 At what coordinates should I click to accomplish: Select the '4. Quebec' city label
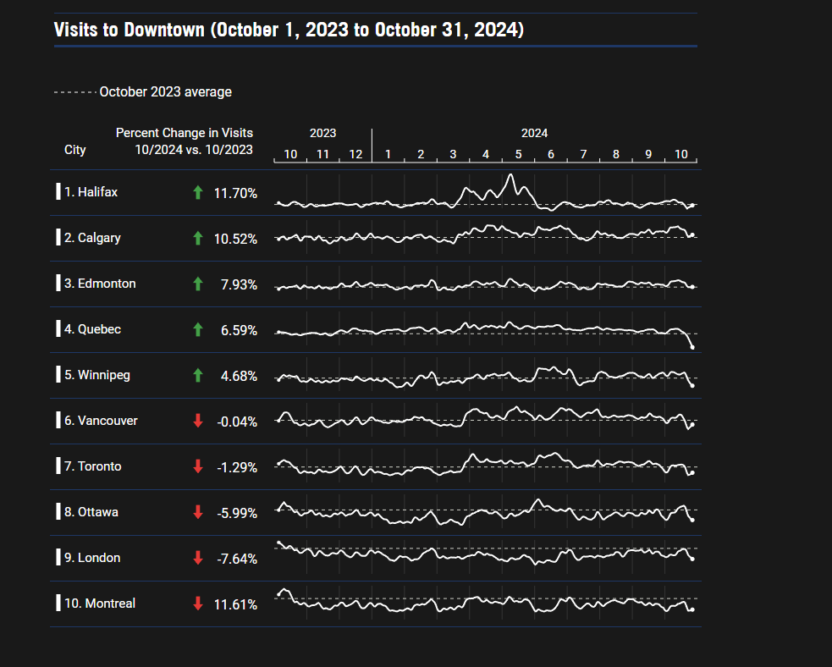92,329
